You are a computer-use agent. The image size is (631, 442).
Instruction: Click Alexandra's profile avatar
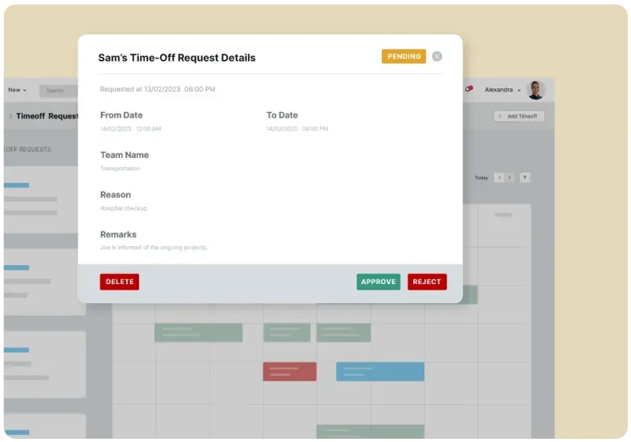click(536, 90)
